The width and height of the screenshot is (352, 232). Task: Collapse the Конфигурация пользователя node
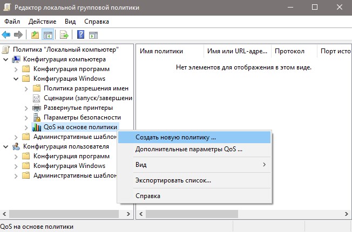(x=6, y=147)
